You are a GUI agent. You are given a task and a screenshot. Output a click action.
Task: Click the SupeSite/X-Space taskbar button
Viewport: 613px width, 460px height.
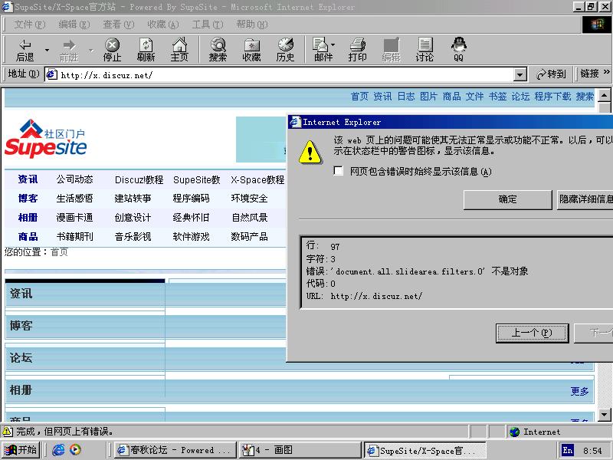point(425,450)
